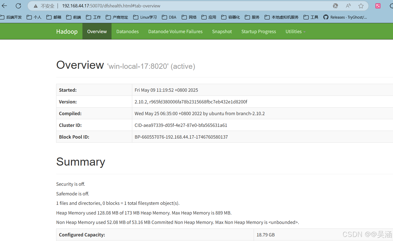Click the 'Security is off.' text
Image resolution: width=393 pixels, height=241 pixels.
[71, 184]
